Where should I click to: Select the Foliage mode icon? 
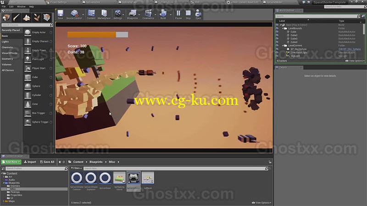[37, 17]
